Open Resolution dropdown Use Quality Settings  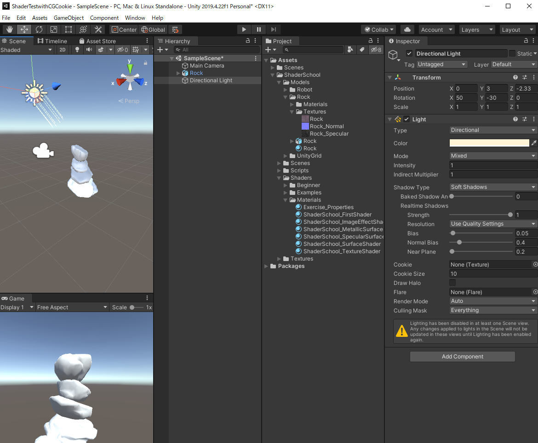point(493,223)
